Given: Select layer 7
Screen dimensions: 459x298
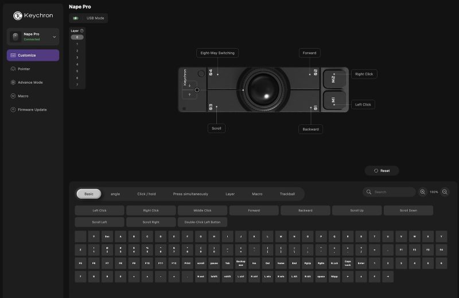Looking at the screenshot, I should click(77, 85).
